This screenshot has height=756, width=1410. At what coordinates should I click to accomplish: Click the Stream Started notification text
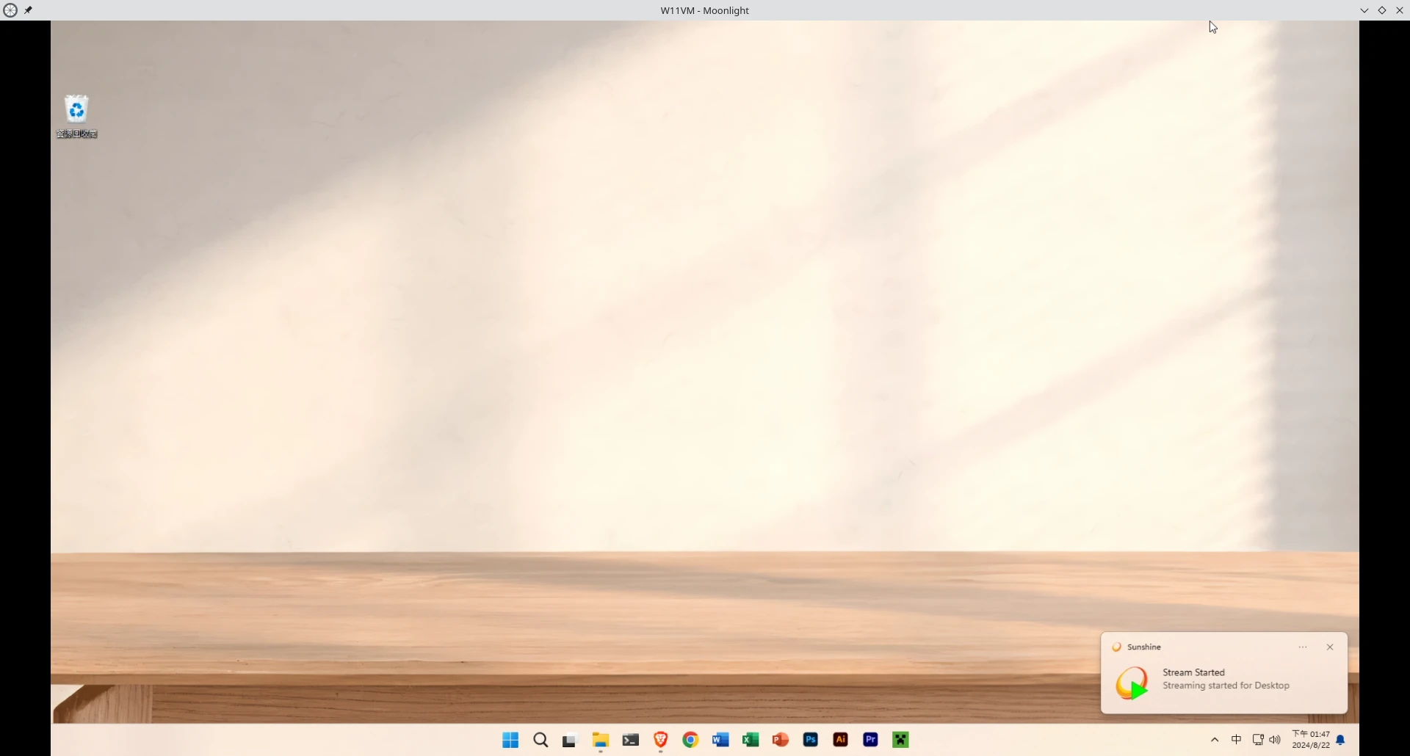[1194, 672]
